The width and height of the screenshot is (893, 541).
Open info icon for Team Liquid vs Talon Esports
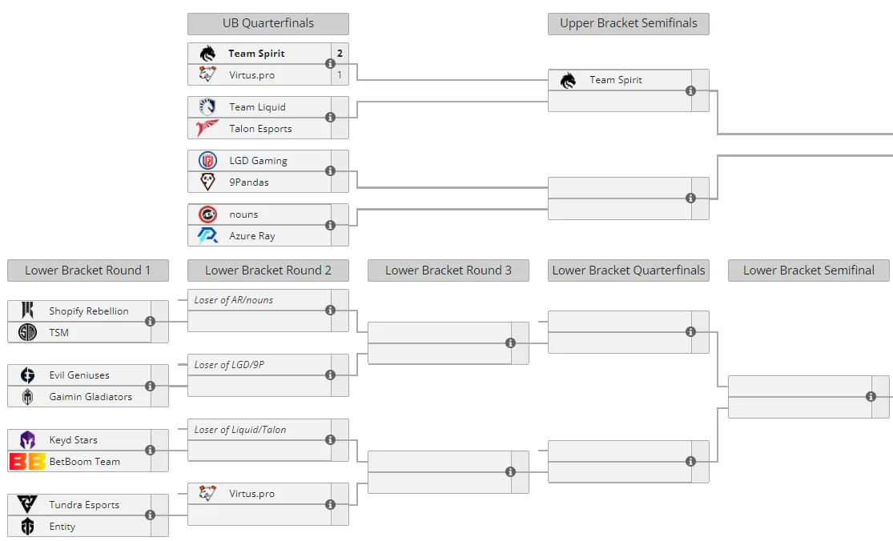330,117
